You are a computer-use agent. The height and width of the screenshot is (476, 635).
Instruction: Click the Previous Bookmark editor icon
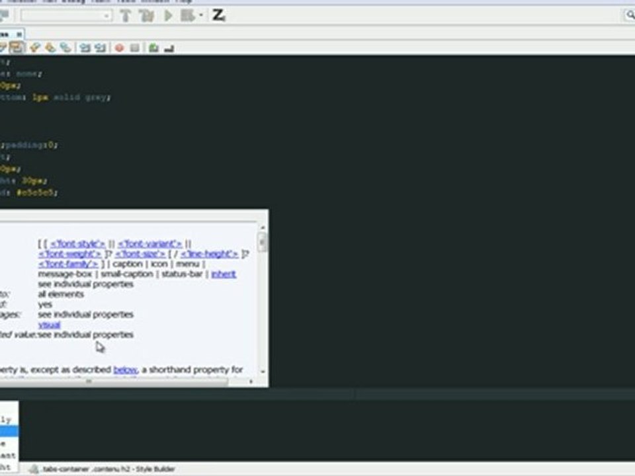coord(35,48)
